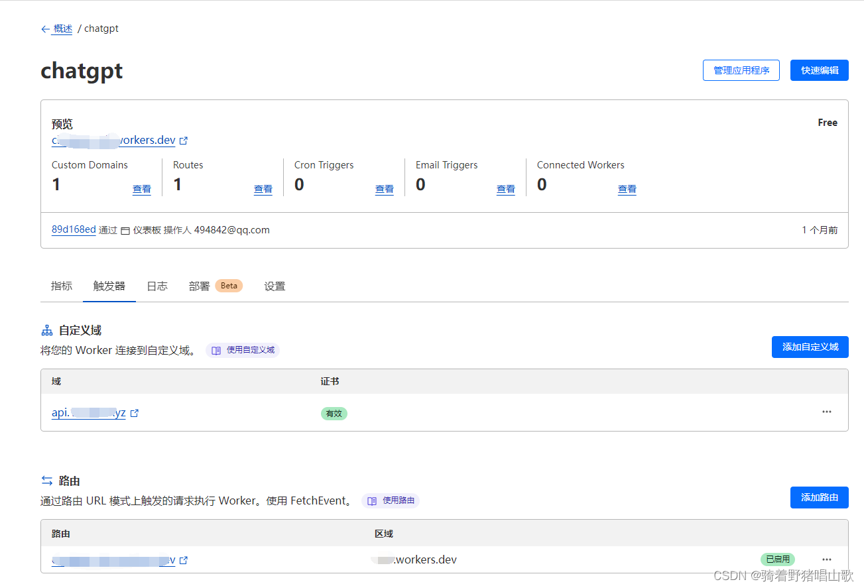The height and width of the screenshot is (588, 864).
Task: Open deployment 89d168ed link
Action: (x=74, y=229)
